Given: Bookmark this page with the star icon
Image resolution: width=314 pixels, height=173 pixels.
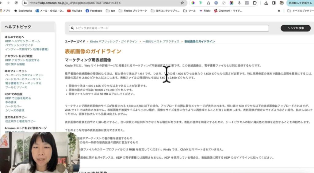Looking at the screenshot, I should click(x=182, y=3).
